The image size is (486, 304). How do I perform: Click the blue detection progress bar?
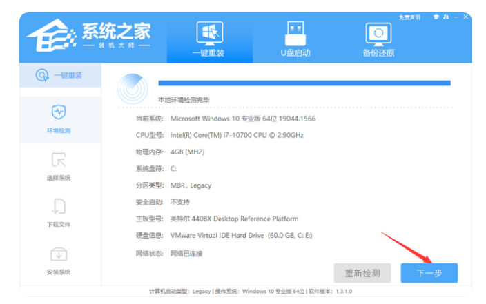click(304, 83)
